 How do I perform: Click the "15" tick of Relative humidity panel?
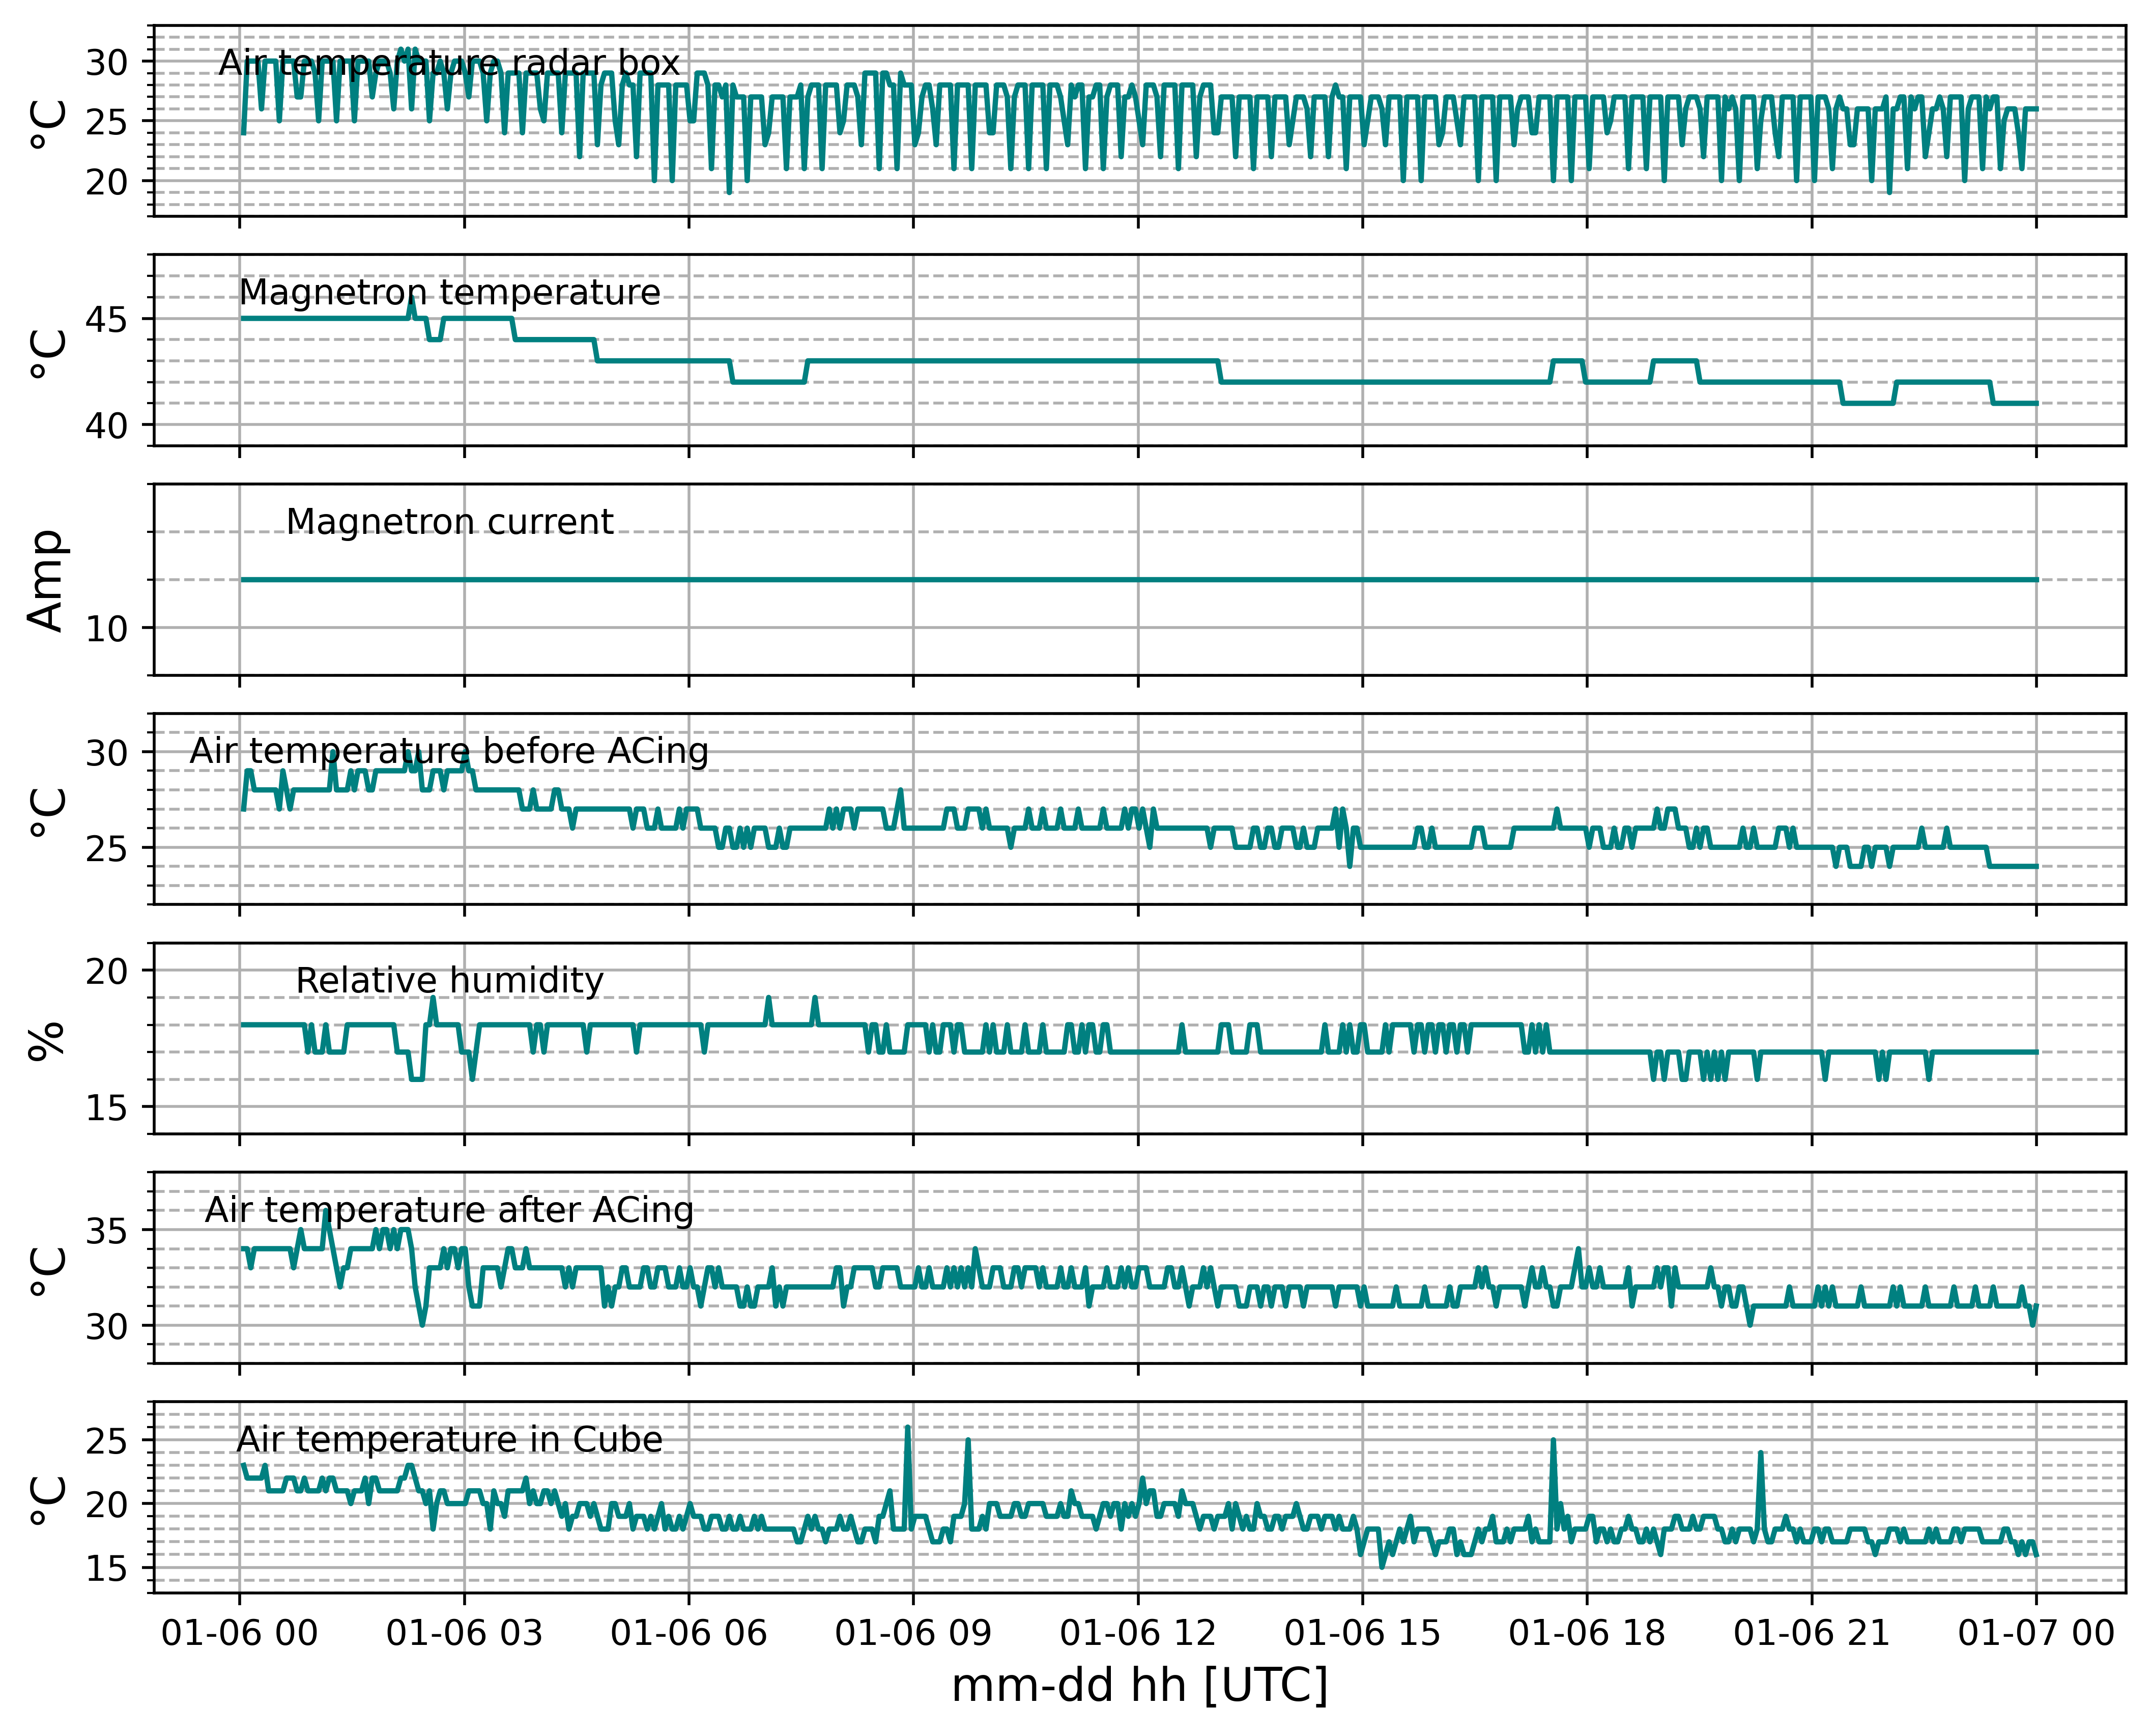pos(106,1108)
